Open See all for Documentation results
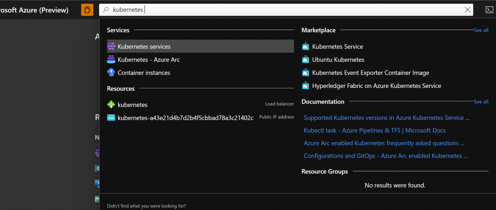 (x=481, y=101)
